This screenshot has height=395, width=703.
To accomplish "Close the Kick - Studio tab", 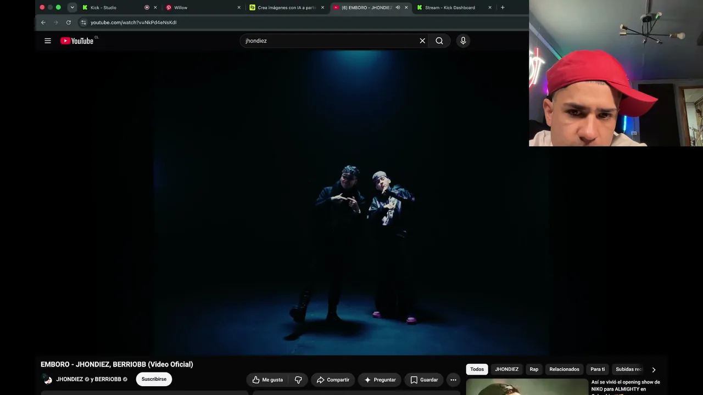I will [155, 8].
